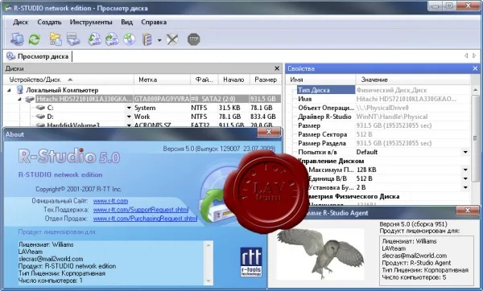Image resolution: width=483 pixels, height=291 pixels.
Task: Close the About dialog
Action: tap(269, 133)
